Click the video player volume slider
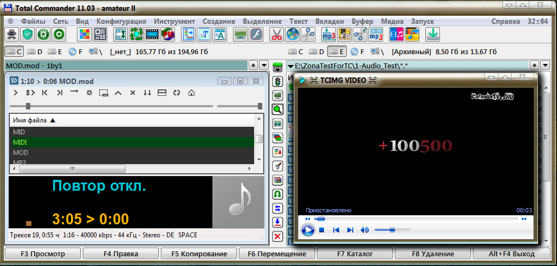Viewport: 557px width, 266px height. point(392,230)
